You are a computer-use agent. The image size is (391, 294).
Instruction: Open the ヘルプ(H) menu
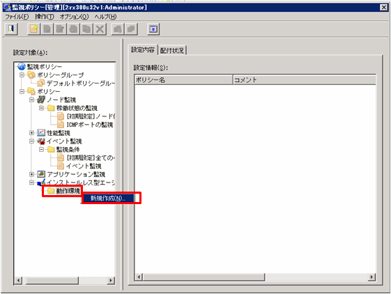point(105,17)
